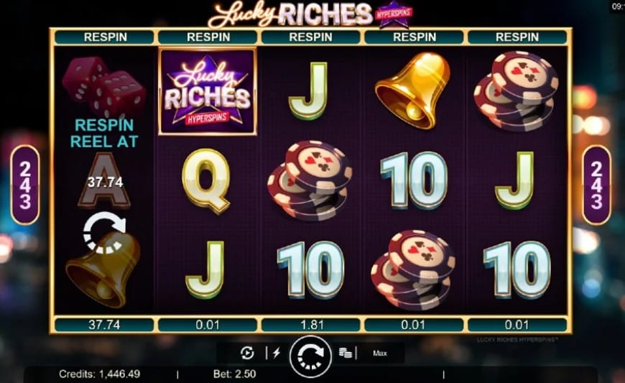This screenshot has width=625, height=383.
Task: Click the 0.01 cost under reel five
Action: [x=517, y=325]
